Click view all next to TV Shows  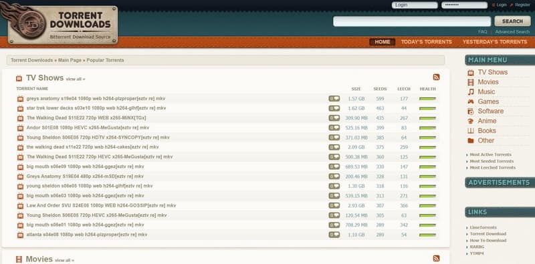76,79
